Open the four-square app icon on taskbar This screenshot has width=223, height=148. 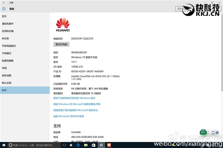point(71,145)
